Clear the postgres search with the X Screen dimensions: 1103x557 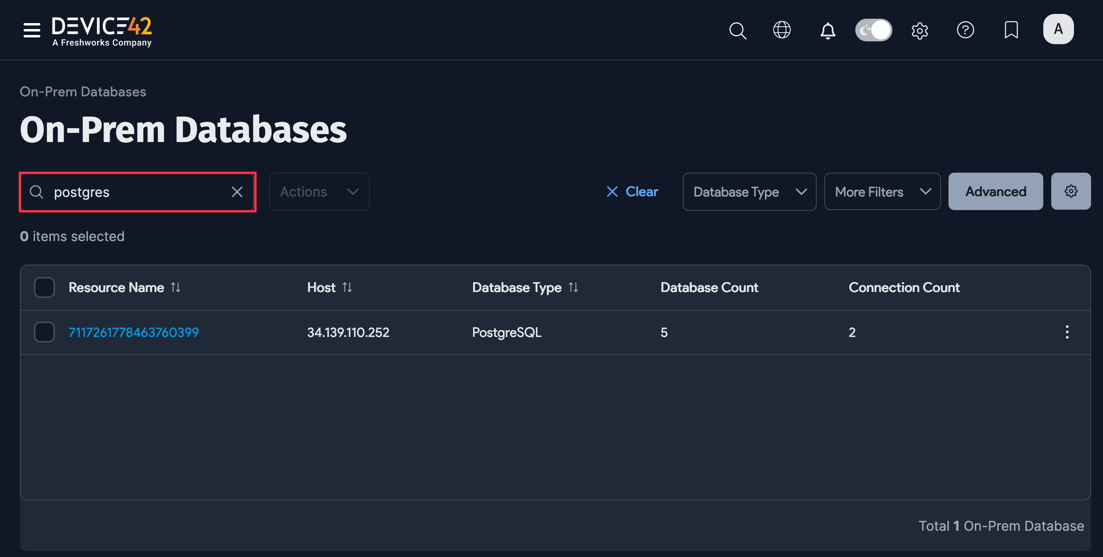pos(237,192)
